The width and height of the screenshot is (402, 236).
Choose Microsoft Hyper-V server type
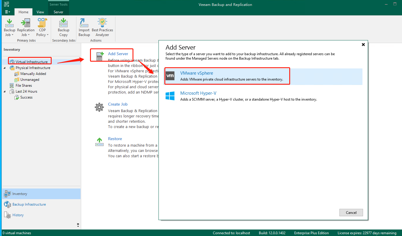263,96
